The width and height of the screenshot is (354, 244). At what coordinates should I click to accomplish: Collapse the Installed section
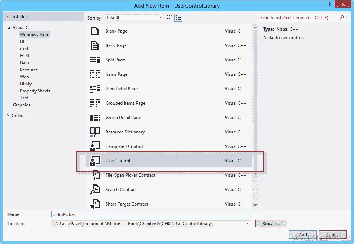pos(7,16)
